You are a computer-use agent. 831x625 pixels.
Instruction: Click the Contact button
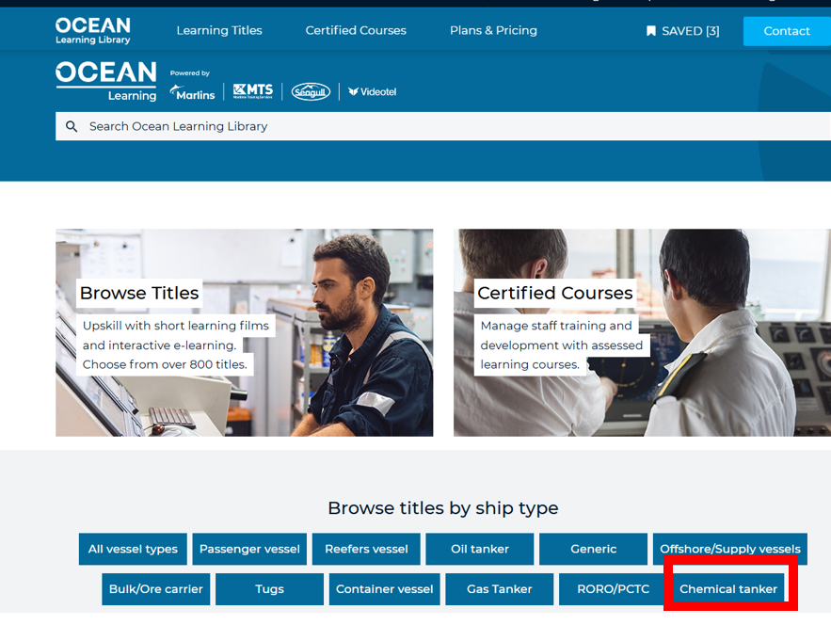(x=786, y=30)
